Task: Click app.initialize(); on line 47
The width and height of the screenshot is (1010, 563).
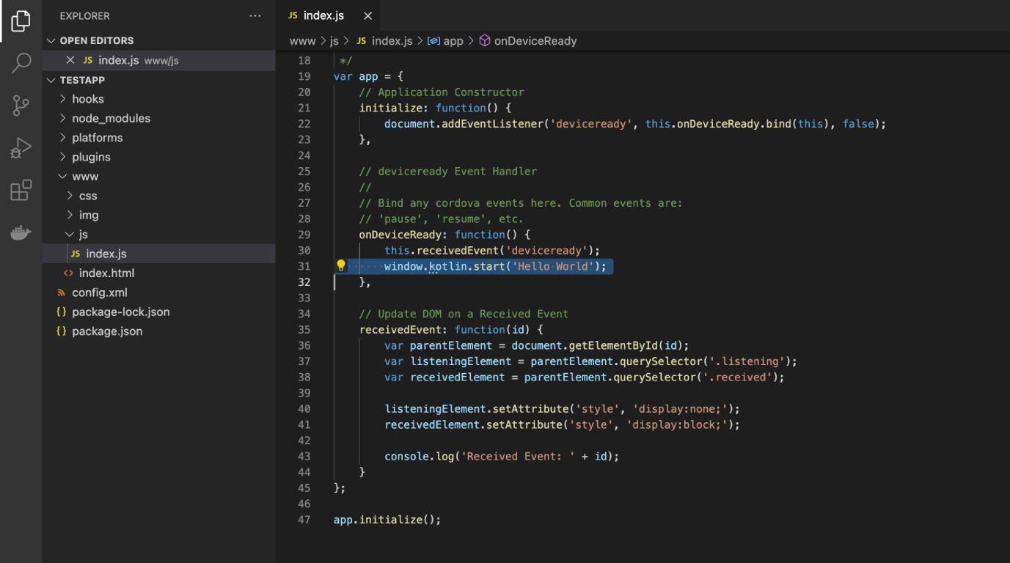Action: click(x=387, y=520)
